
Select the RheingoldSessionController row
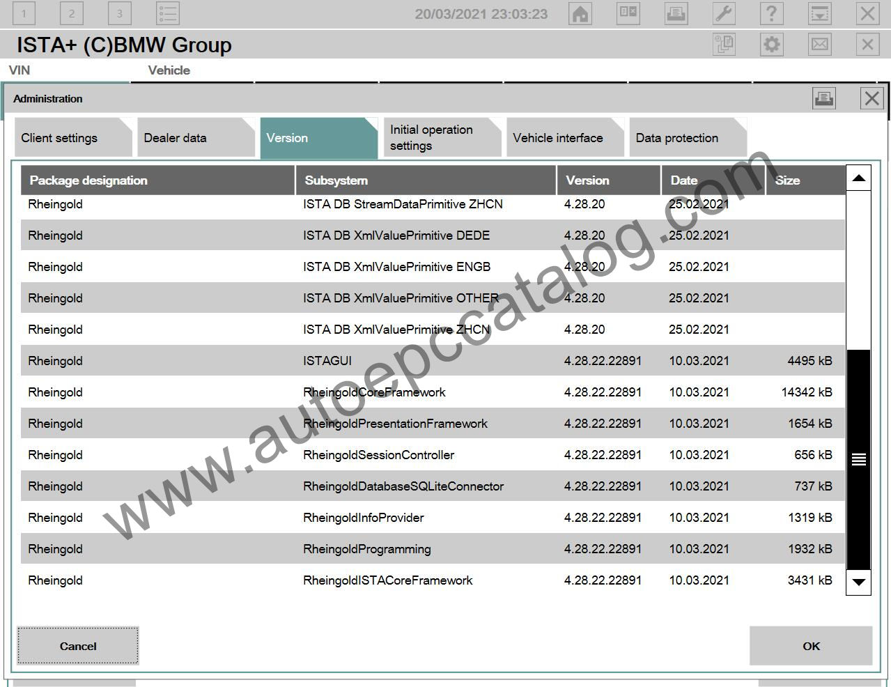point(433,455)
